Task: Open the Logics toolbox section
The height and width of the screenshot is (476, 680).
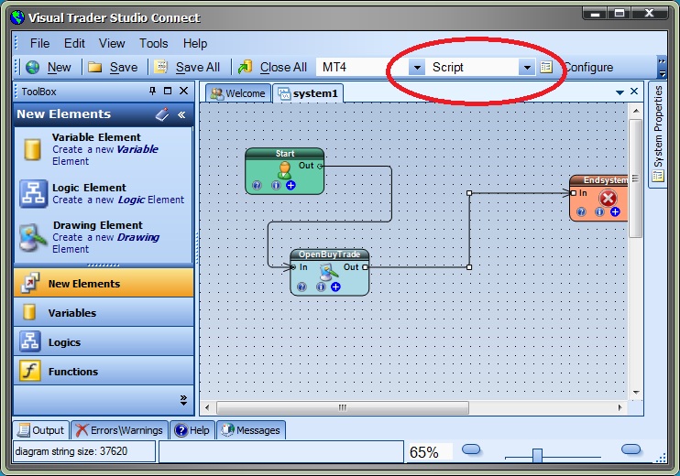Action: [x=104, y=341]
